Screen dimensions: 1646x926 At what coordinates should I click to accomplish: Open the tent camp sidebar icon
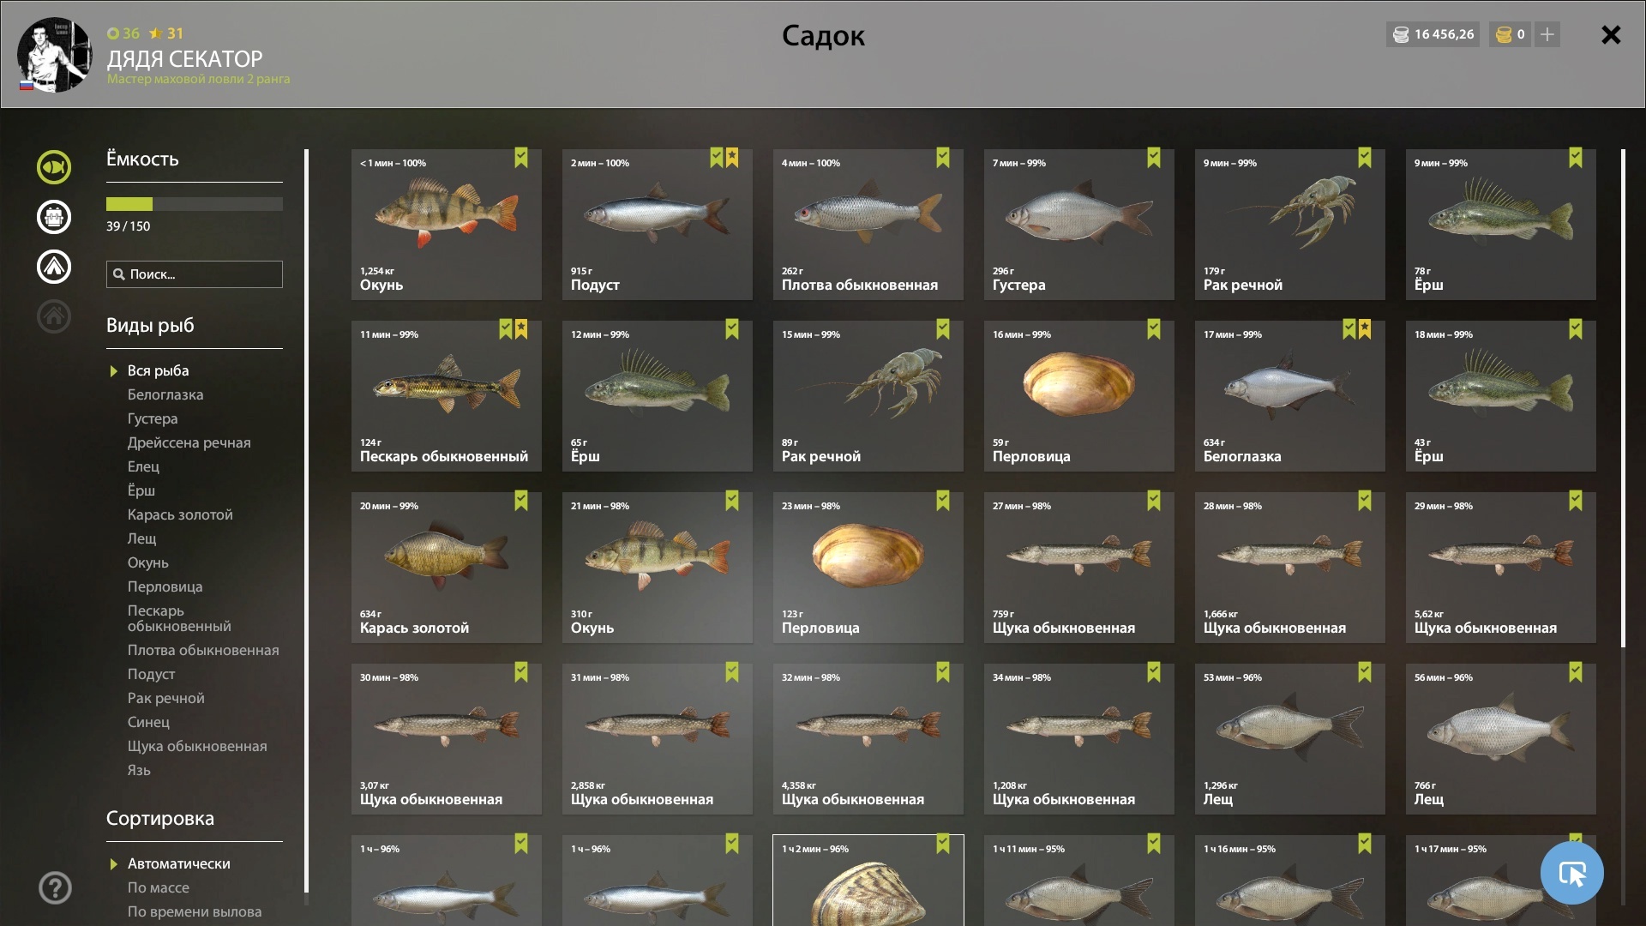pyautogui.click(x=54, y=267)
